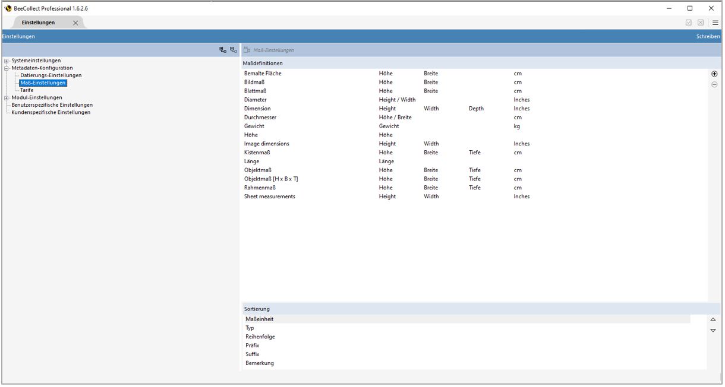Click the collapse all tree nodes icon
Viewport: 725px width, 387px height.
pos(233,50)
